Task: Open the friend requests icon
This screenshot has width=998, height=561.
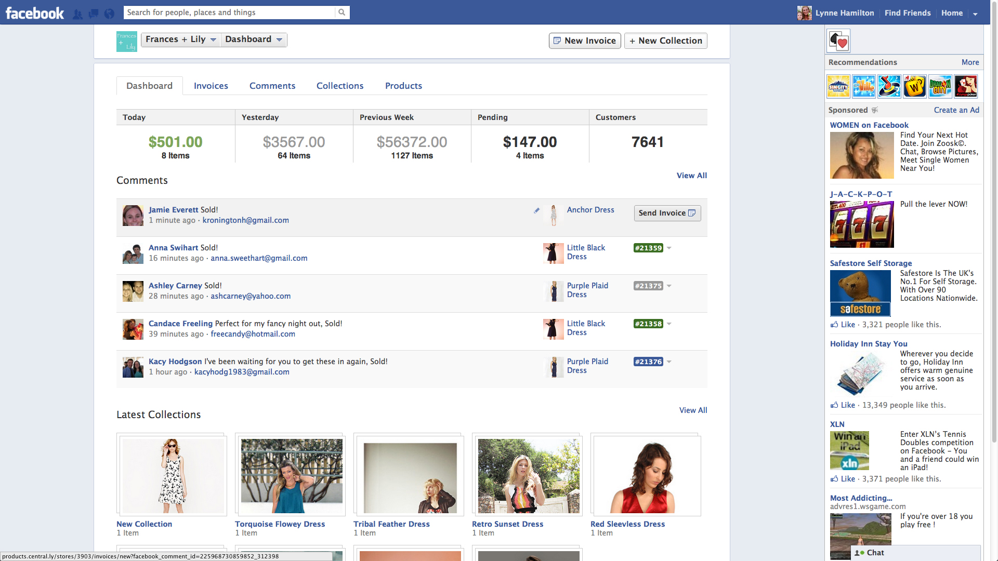Action: point(77,14)
